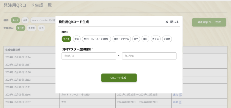The height and width of the screenshot is (108, 231).
Task: Click external-link icon in カット（レール・その他） row
Action: (x=180, y=95)
